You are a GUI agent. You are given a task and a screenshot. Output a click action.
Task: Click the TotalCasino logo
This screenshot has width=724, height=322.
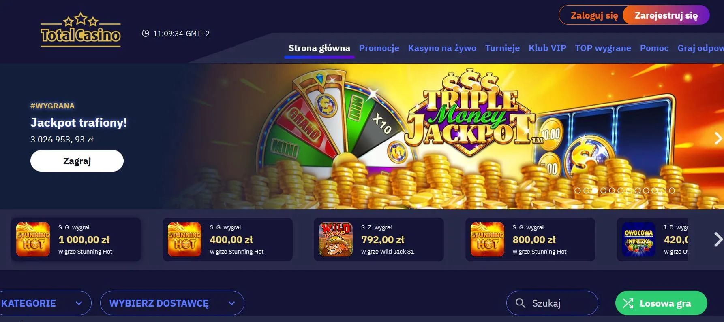point(81,30)
